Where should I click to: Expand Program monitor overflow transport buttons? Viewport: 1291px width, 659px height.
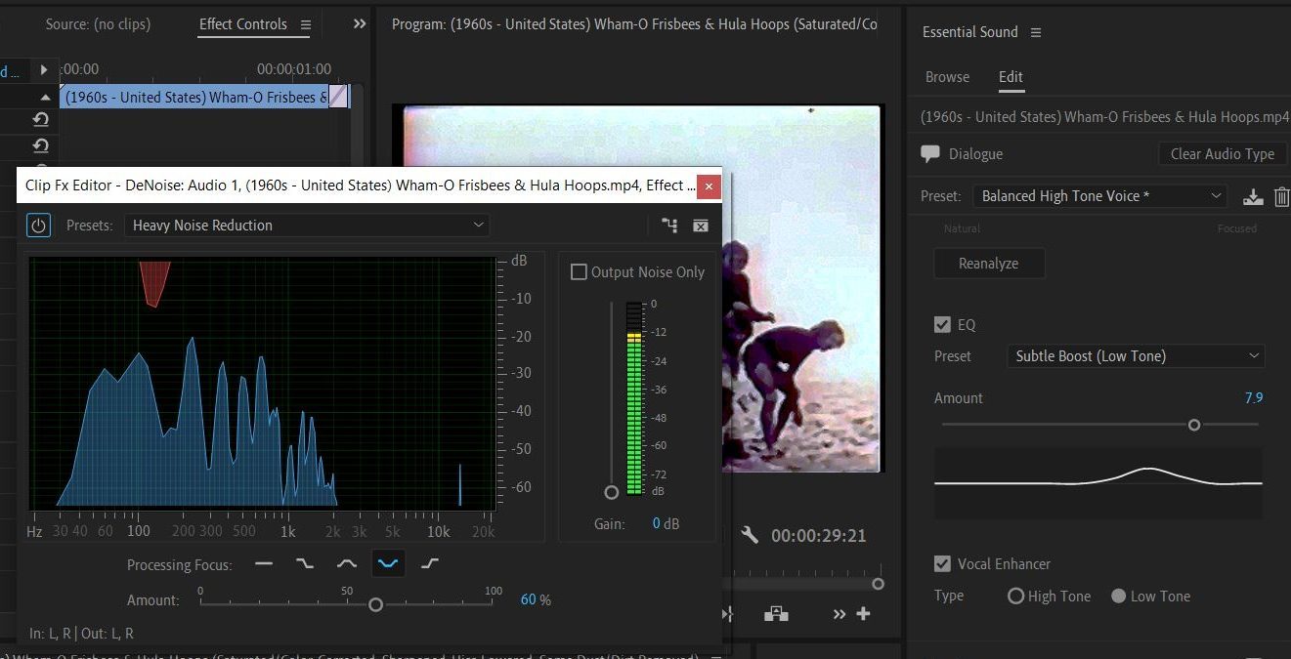click(839, 614)
